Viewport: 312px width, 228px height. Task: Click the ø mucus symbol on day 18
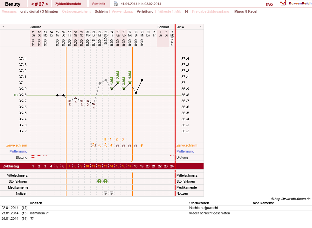pos(135,146)
